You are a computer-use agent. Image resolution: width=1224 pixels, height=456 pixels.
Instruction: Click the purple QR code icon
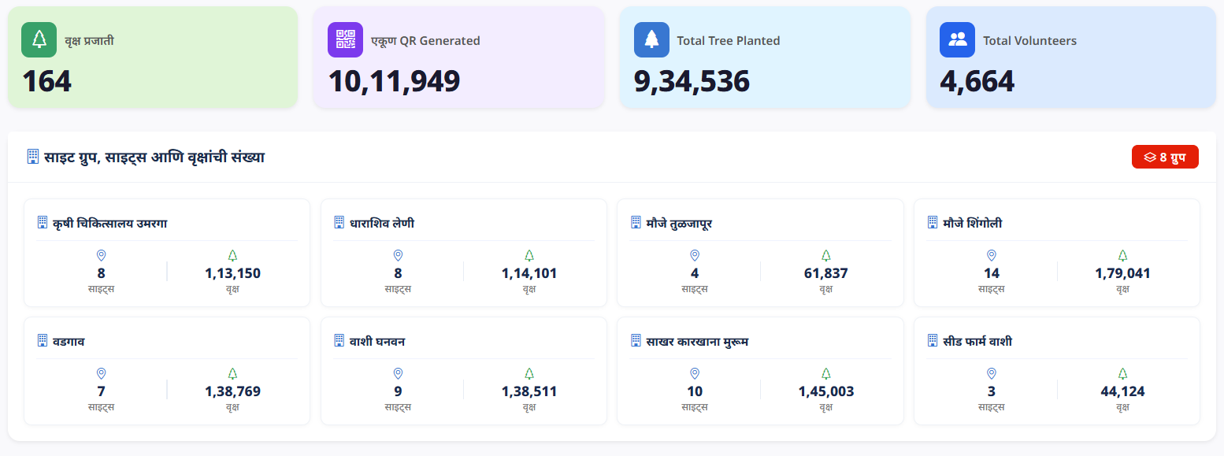click(345, 39)
